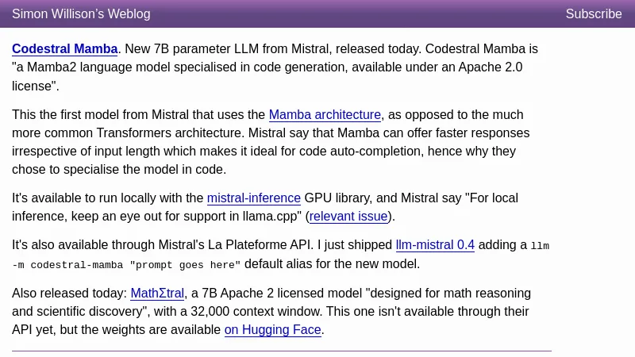Open the Simon Willison's Weblog home link
635x357 pixels.
tap(81, 13)
